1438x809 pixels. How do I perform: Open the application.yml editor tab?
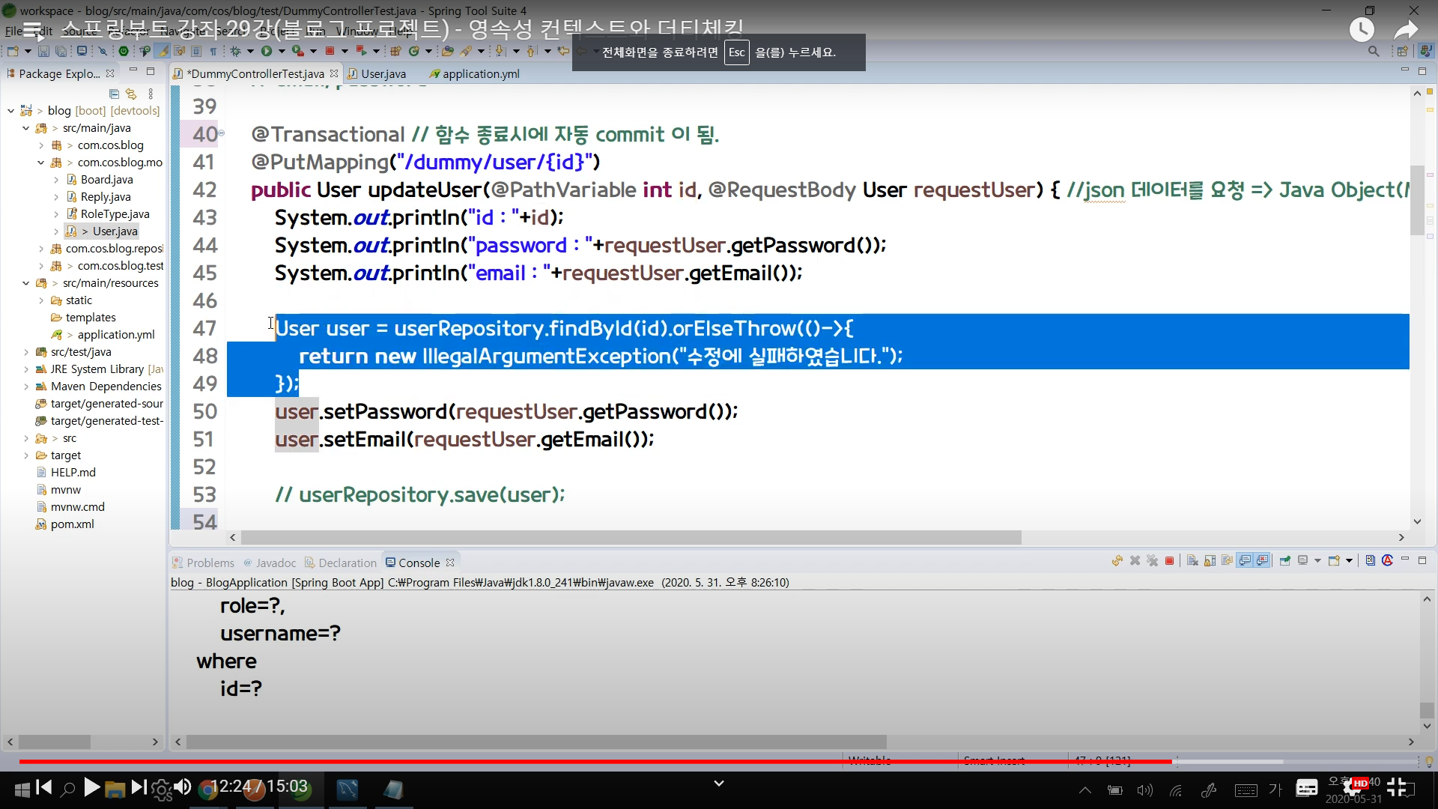pyautogui.click(x=480, y=73)
